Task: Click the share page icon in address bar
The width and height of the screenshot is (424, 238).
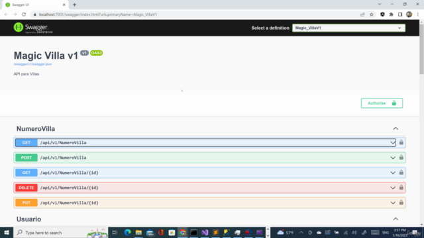Action: (362, 15)
